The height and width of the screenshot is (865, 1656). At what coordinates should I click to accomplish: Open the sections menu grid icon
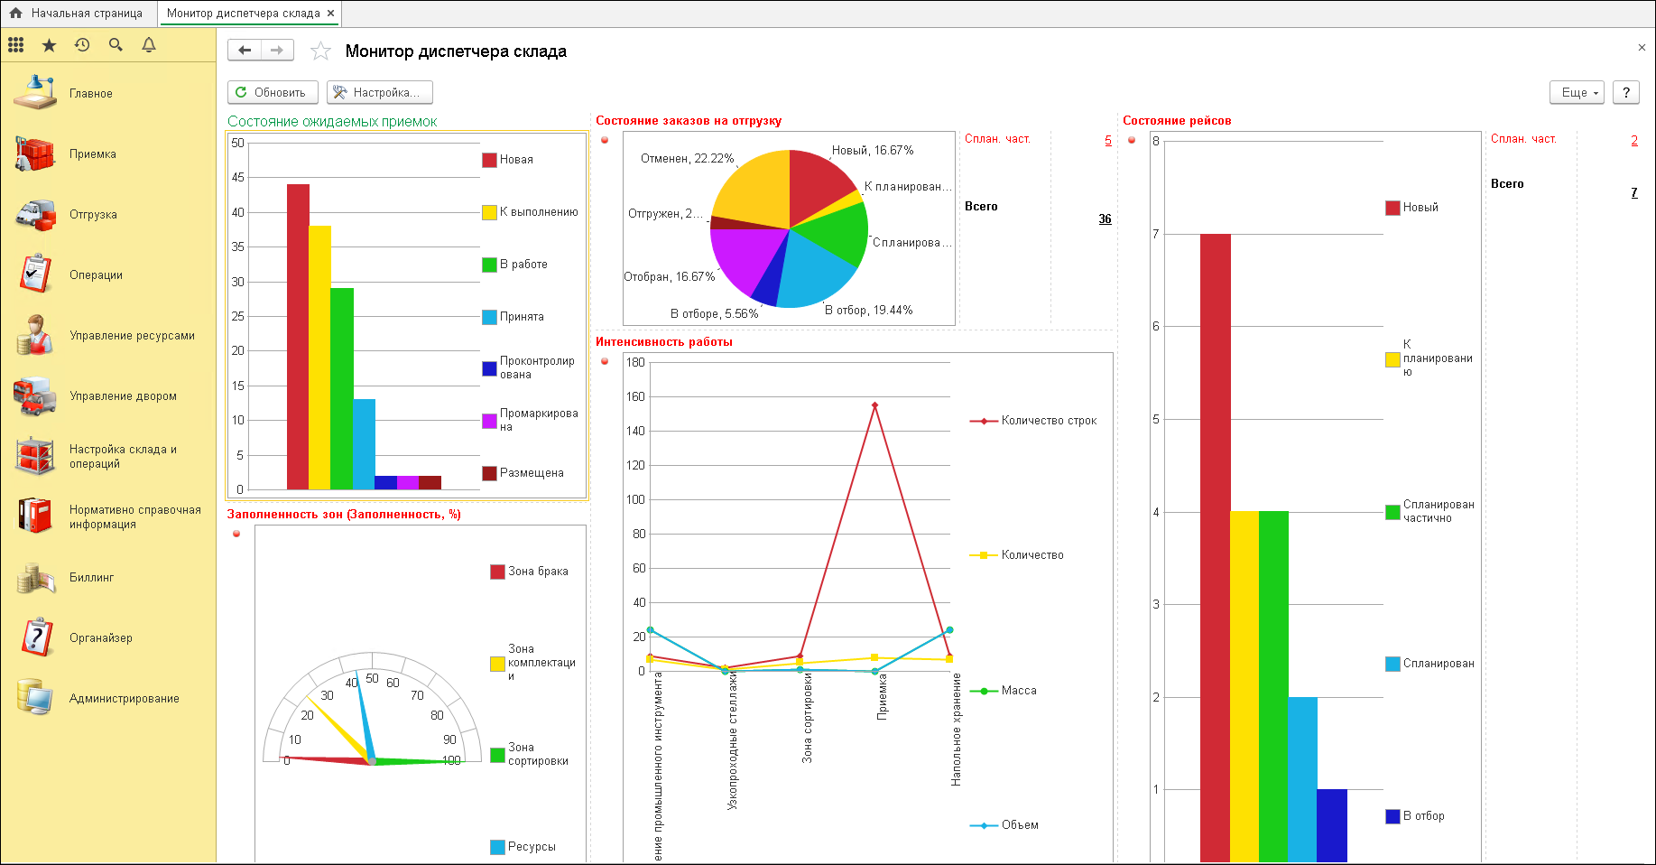(x=15, y=44)
